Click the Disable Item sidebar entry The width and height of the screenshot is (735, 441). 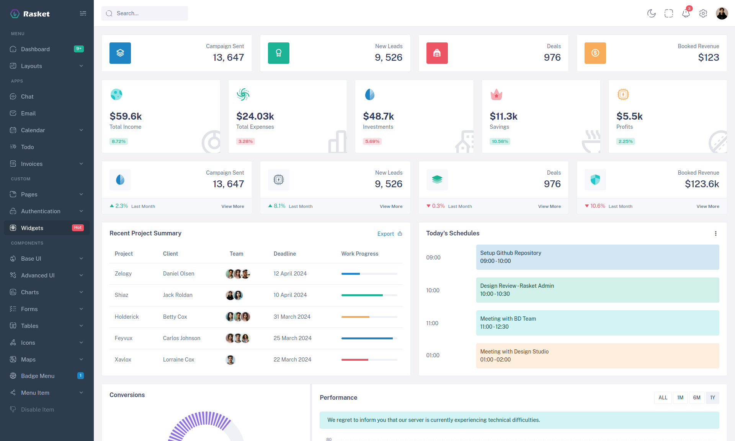(x=47, y=409)
